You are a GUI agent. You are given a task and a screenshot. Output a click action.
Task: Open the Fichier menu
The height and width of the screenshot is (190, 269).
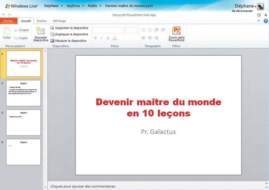point(9,21)
